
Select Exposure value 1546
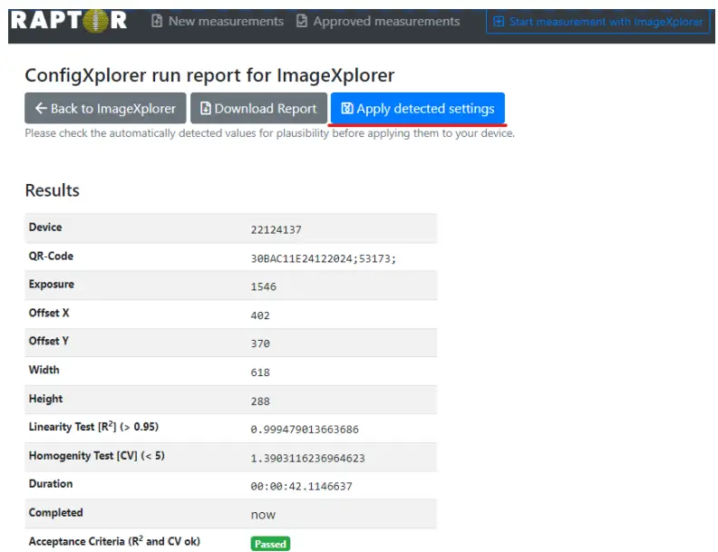coord(263,287)
